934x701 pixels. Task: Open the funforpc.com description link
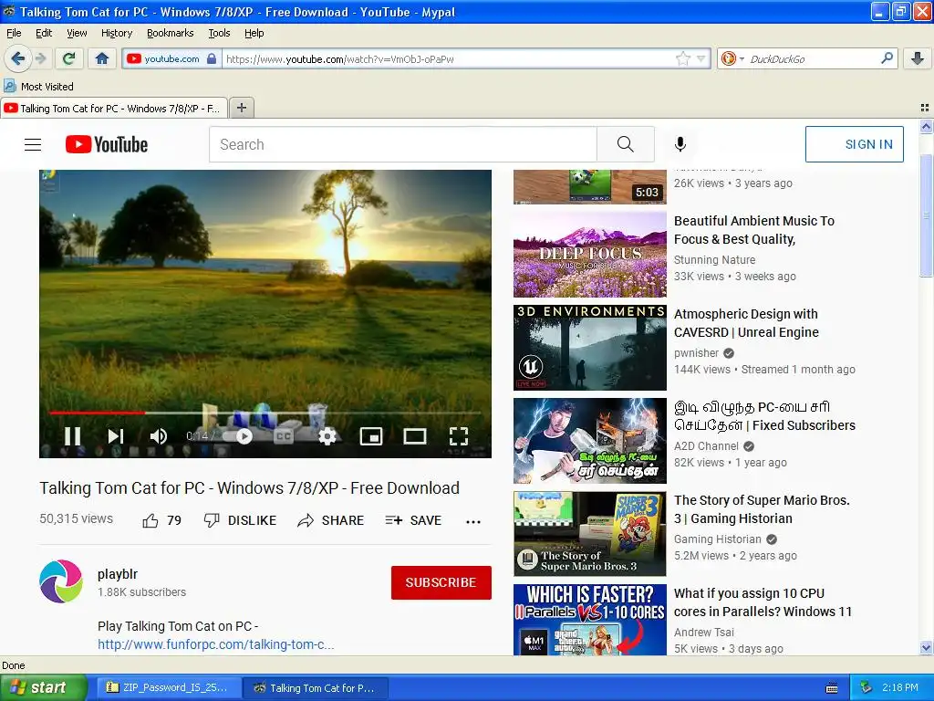215,644
